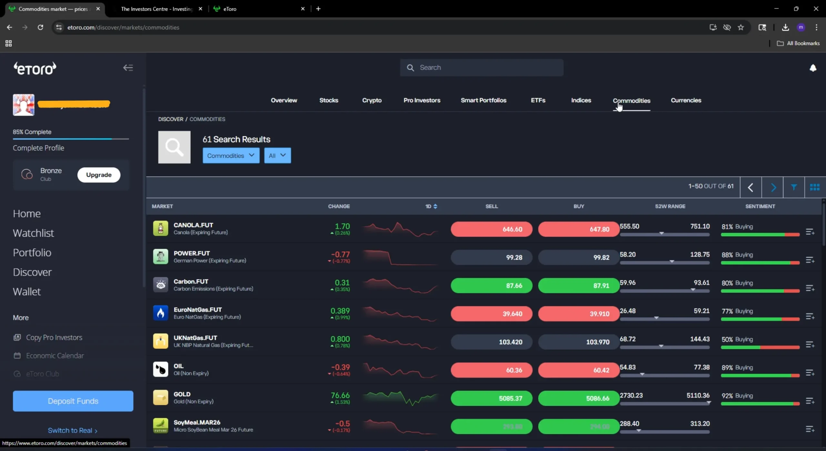Add EuroNatGas.FUT to watchlist icon

click(x=810, y=316)
